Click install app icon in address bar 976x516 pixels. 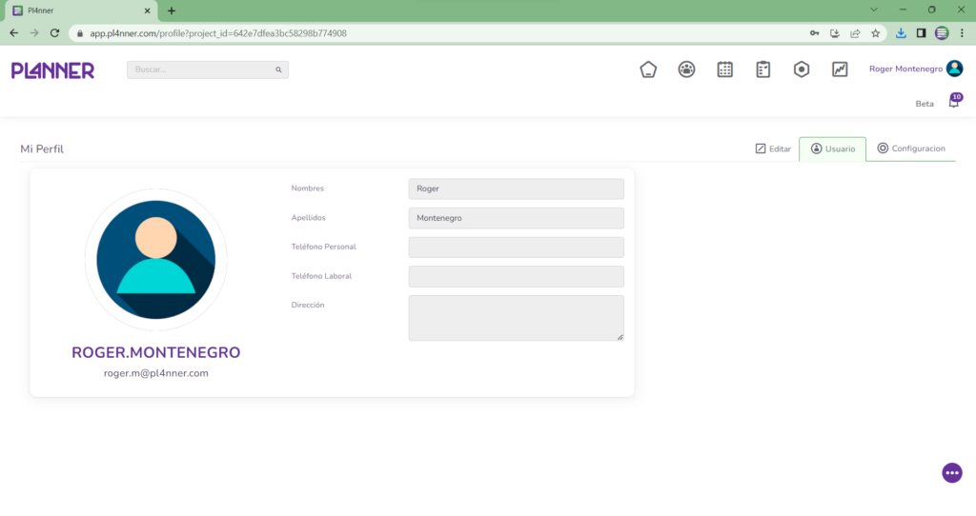click(835, 33)
